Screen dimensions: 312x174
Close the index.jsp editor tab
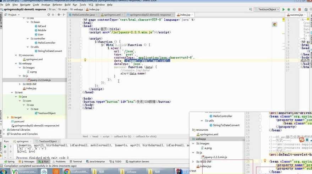[x=192, y=15]
